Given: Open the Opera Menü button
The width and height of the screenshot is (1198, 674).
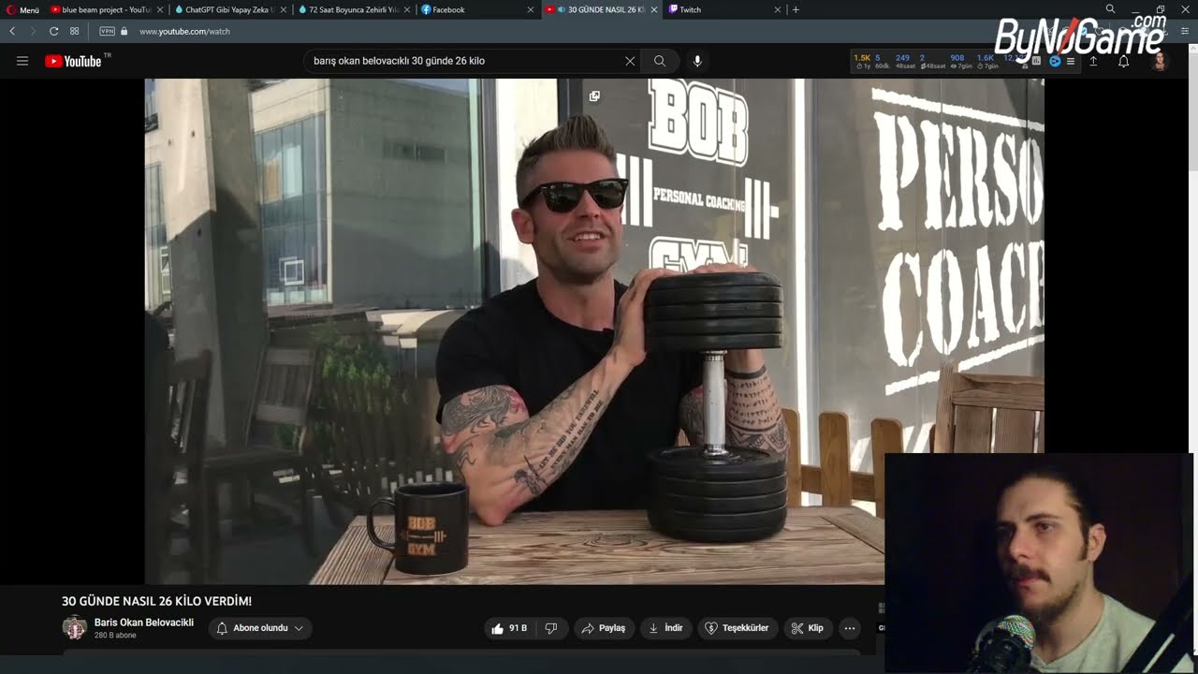Looking at the screenshot, I should pos(22,9).
